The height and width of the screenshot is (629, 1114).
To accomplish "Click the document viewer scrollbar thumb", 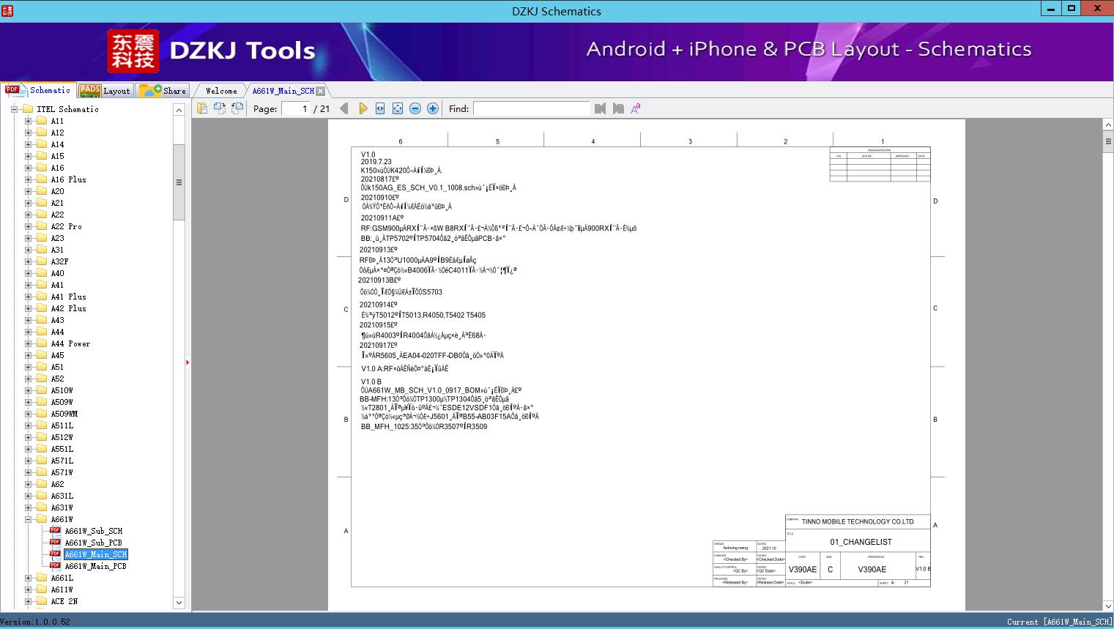I will click(1108, 141).
